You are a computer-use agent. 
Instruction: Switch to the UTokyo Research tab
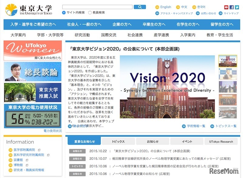click(x=221, y=142)
